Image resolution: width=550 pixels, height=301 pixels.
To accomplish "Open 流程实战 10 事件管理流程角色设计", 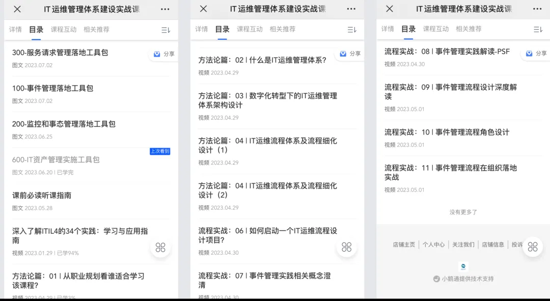I will (x=447, y=132).
